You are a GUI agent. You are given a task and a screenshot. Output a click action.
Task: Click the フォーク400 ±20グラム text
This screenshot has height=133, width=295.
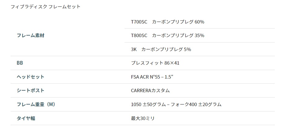tap(196, 104)
